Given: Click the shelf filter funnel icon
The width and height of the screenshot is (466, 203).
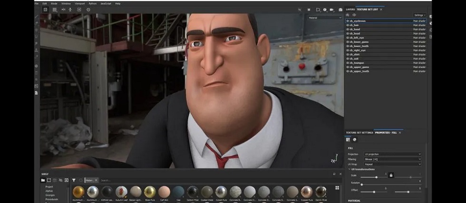Looking at the screenshot, I should (x=74, y=180).
